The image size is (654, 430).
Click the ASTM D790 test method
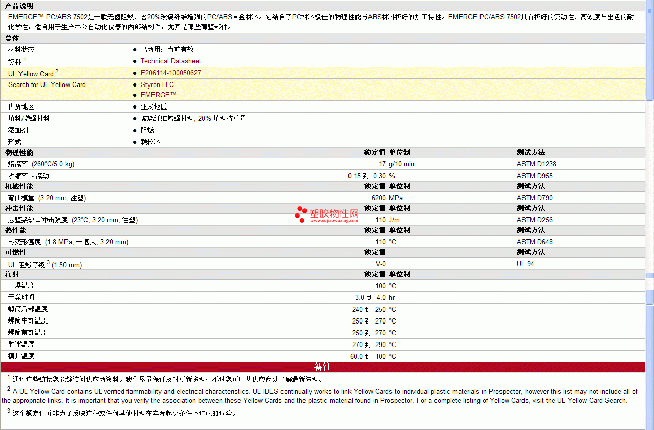coord(535,198)
